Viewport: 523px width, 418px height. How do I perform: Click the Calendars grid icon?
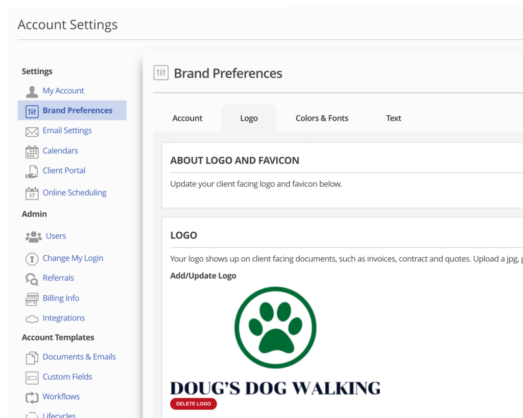pyautogui.click(x=32, y=152)
